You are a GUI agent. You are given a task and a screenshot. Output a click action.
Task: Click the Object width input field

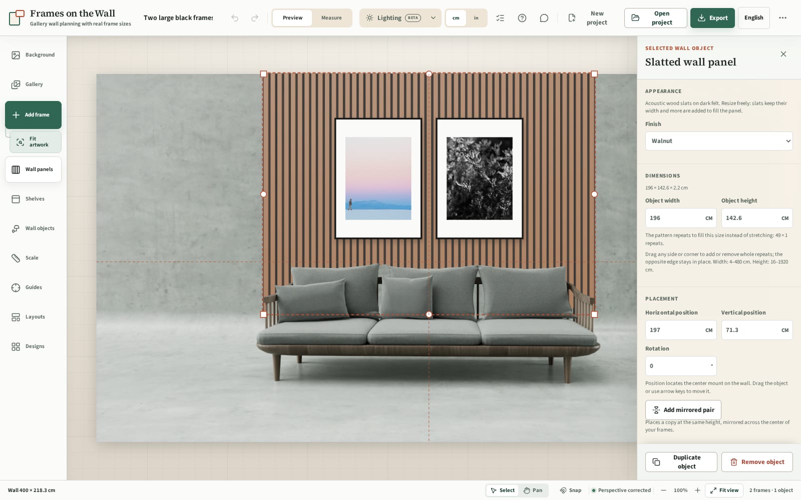coord(681,218)
